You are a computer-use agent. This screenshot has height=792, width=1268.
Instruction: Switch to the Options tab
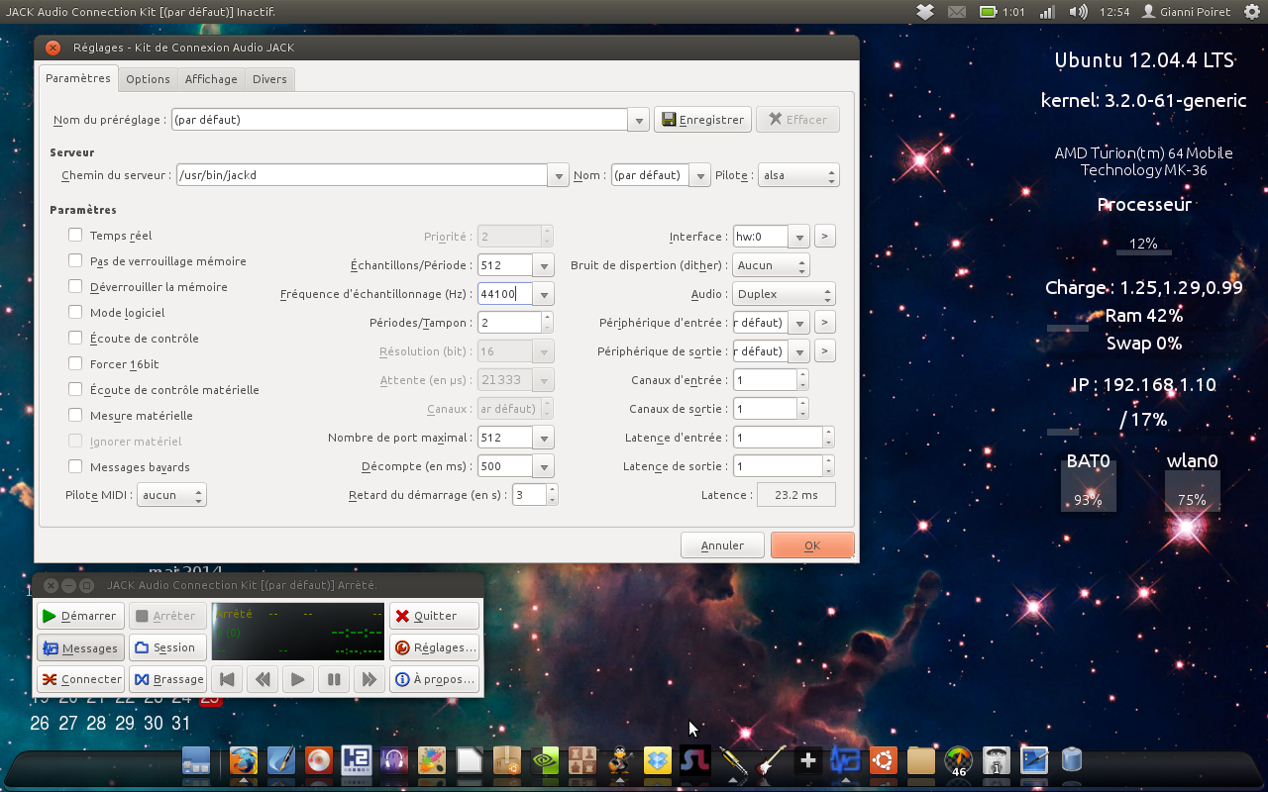click(148, 79)
